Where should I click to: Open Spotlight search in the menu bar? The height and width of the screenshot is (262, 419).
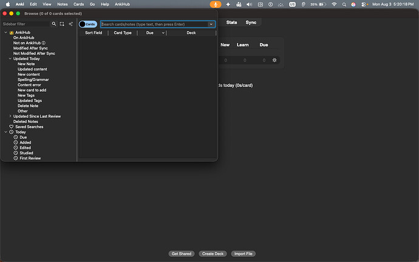click(344, 4)
